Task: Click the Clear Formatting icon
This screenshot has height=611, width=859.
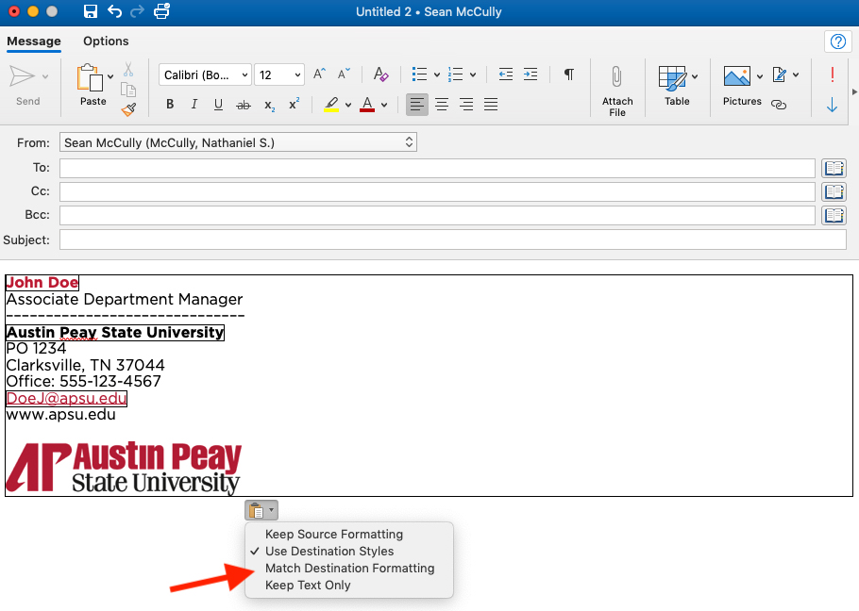Action: pyautogui.click(x=380, y=74)
